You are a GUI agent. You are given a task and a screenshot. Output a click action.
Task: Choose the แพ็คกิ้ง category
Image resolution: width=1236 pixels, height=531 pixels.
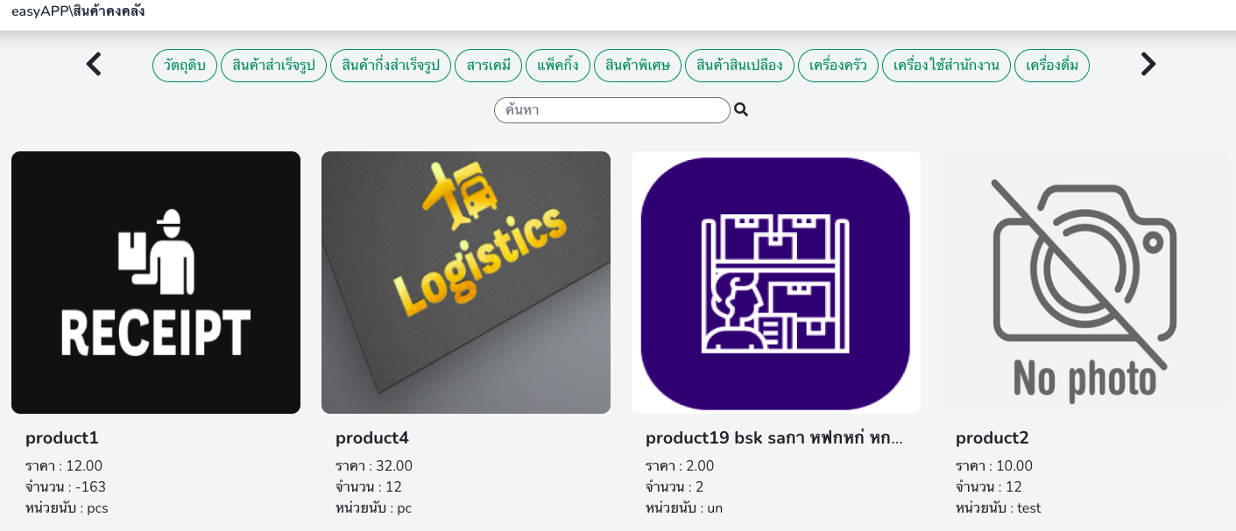click(558, 66)
